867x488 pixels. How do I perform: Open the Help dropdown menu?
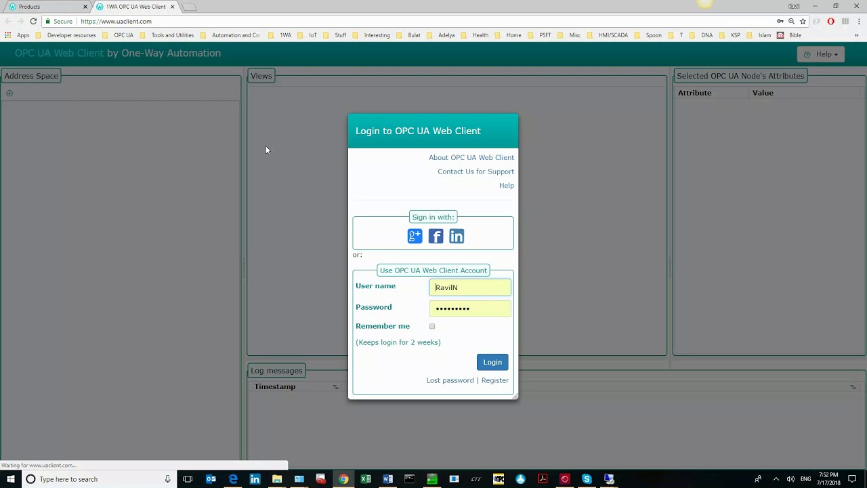coord(821,54)
